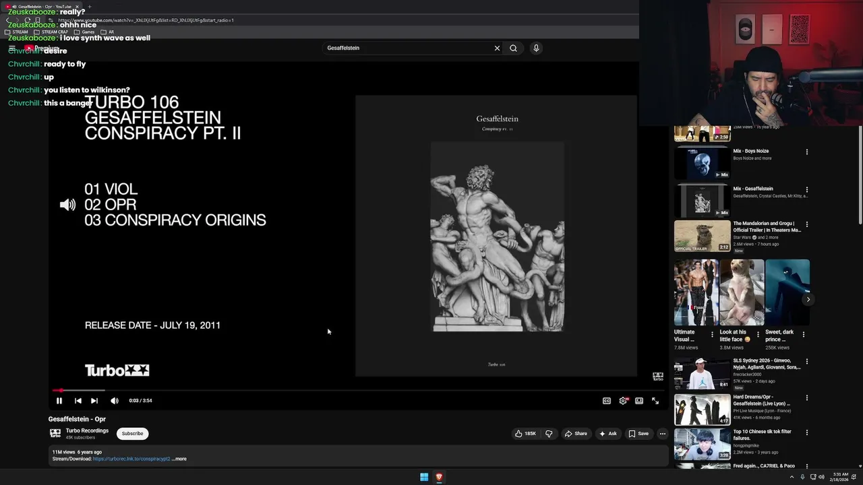Expand the description with ...more
The height and width of the screenshot is (485, 863).
[x=179, y=459]
